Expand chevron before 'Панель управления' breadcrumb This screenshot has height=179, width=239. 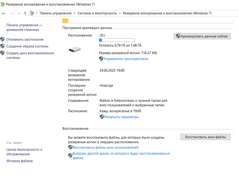click(x=37, y=13)
